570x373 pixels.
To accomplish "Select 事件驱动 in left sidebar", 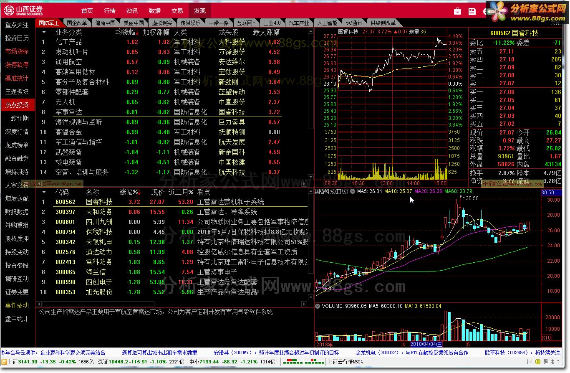I will point(17,305).
